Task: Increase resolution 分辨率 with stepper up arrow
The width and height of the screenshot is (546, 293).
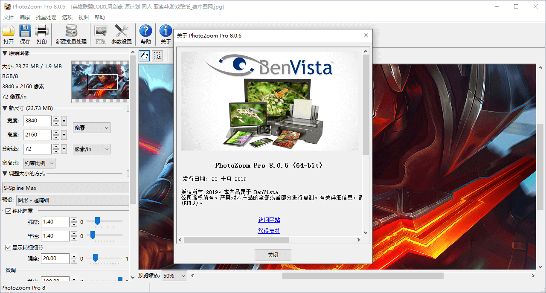Action: tap(56, 146)
